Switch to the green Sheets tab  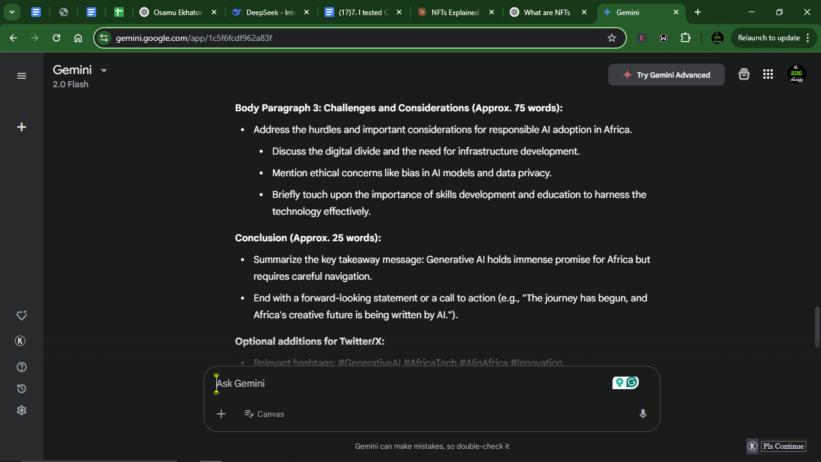(x=119, y=12)
